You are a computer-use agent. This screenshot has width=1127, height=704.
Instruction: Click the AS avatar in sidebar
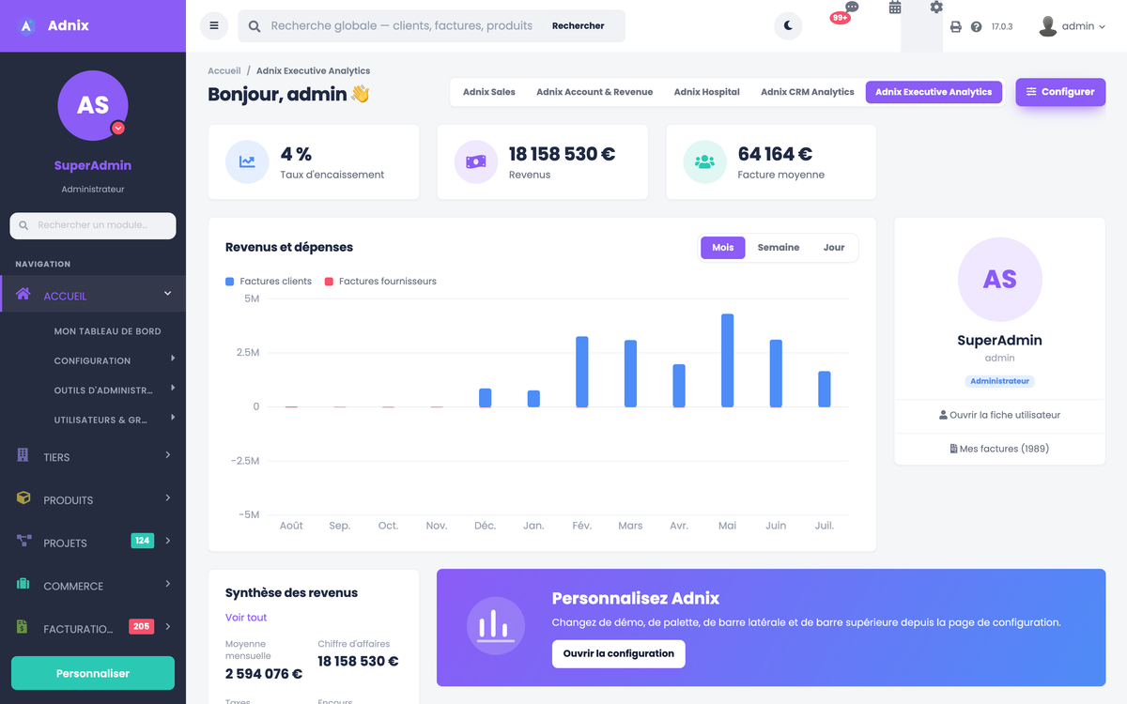(93, 105)
